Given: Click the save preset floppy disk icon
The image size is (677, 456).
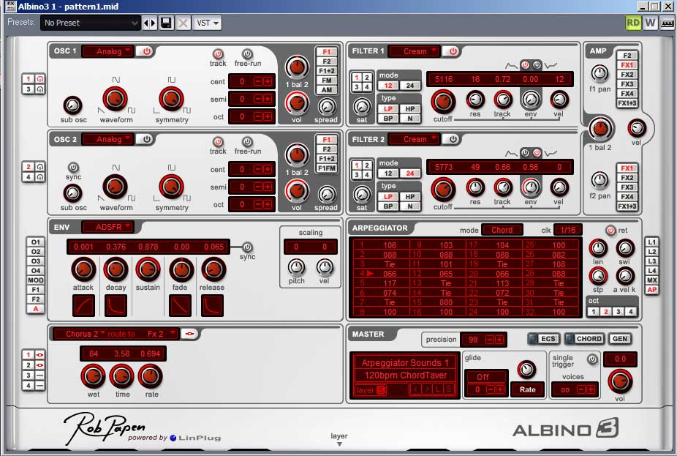Looking at the screenshot, I should (x=167, y=23).
